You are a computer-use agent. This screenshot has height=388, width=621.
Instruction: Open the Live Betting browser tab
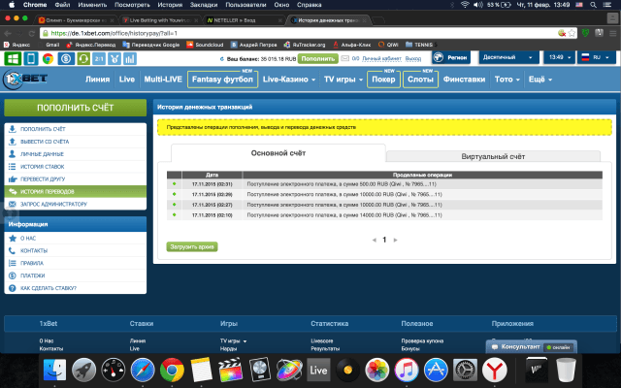coord(160,20)
